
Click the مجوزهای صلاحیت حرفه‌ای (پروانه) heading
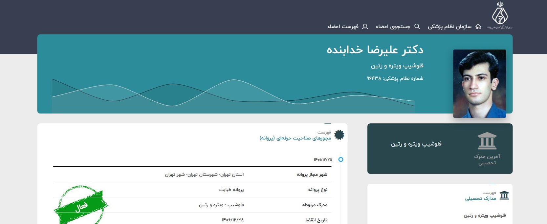(295, 138)
